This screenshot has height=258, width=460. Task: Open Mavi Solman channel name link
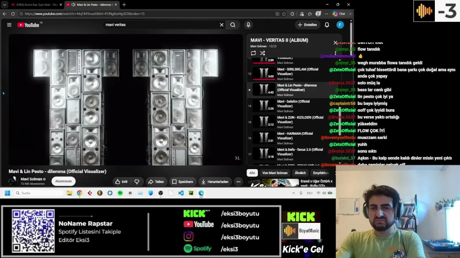click(x=31, y=179)
